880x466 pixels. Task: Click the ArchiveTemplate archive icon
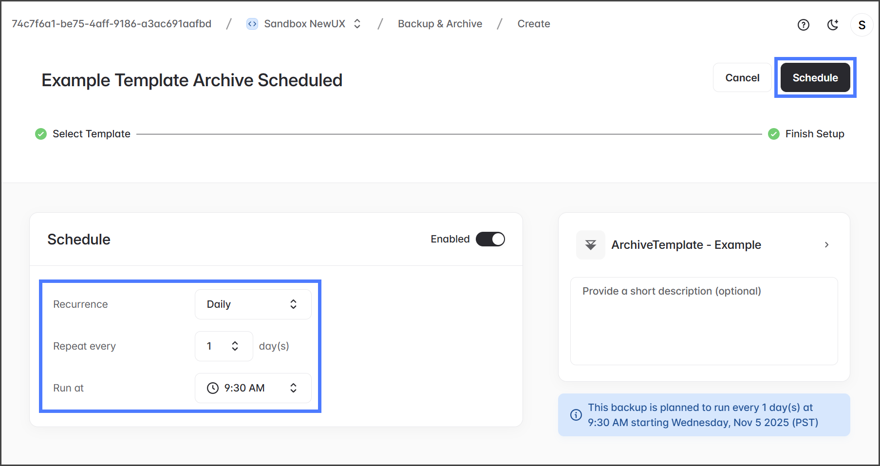[590, 245]
